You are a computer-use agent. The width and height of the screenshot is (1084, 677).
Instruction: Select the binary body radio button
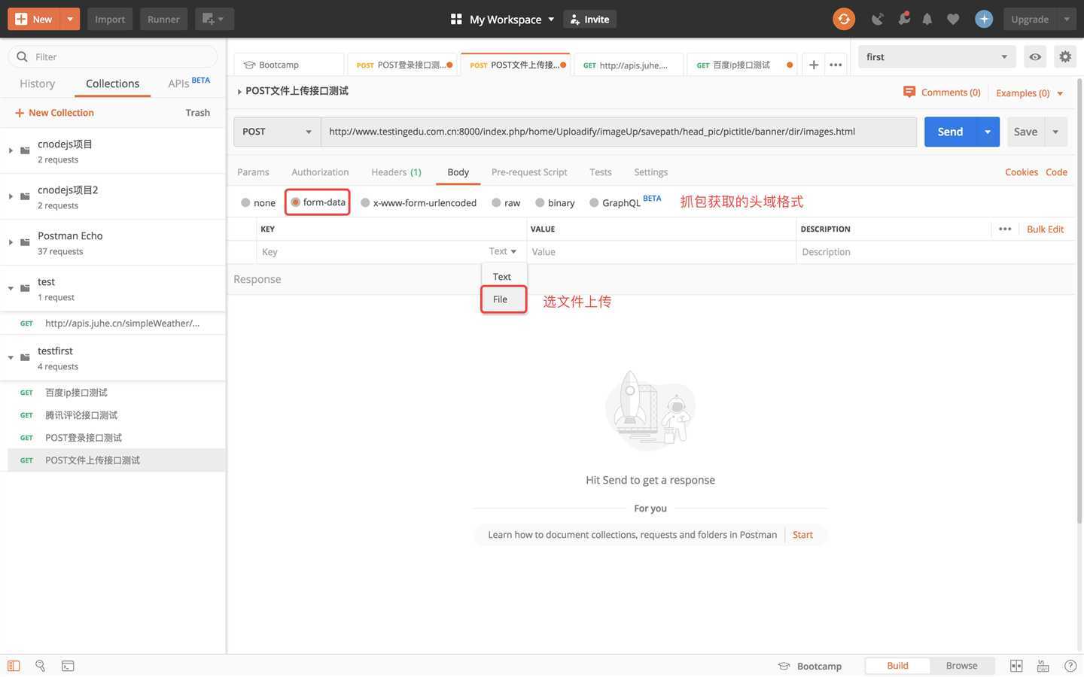point(540,202)
